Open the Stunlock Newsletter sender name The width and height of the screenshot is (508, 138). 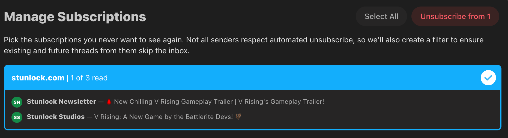coord(61,102)
